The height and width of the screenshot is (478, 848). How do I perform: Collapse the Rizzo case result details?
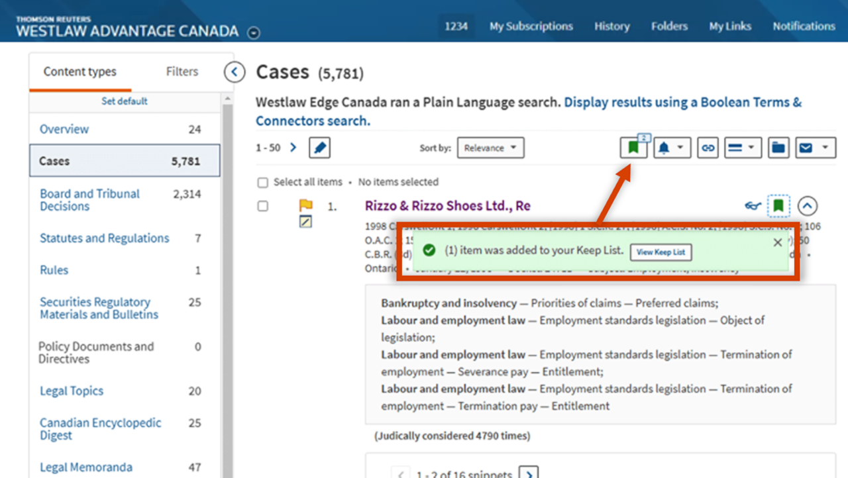806,206
